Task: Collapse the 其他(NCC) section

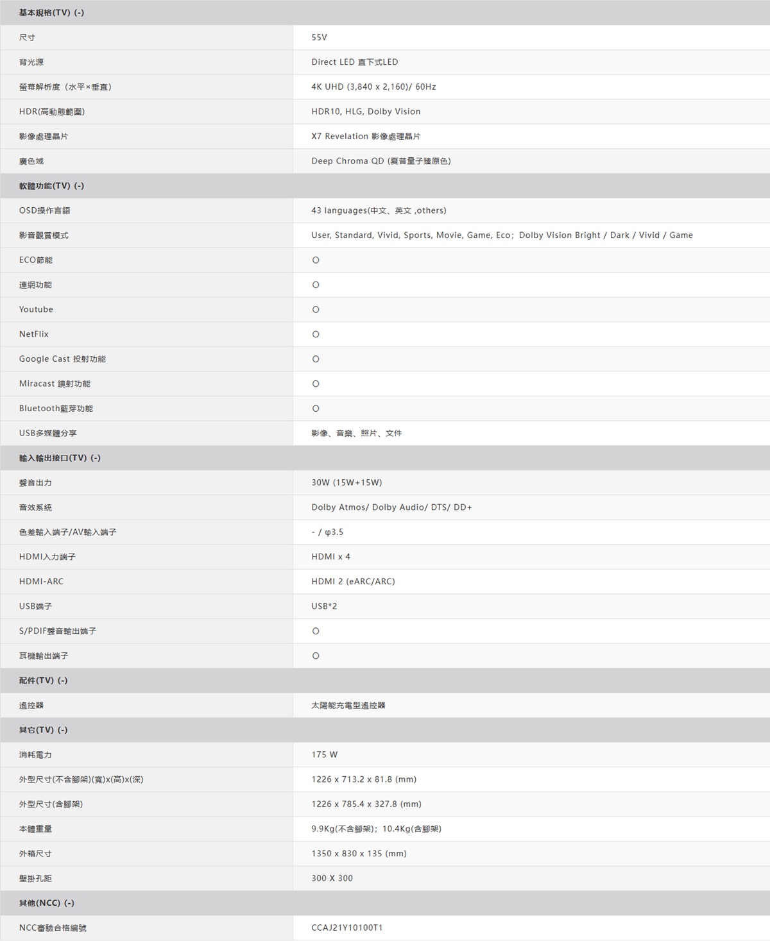Action: [46, 903]
